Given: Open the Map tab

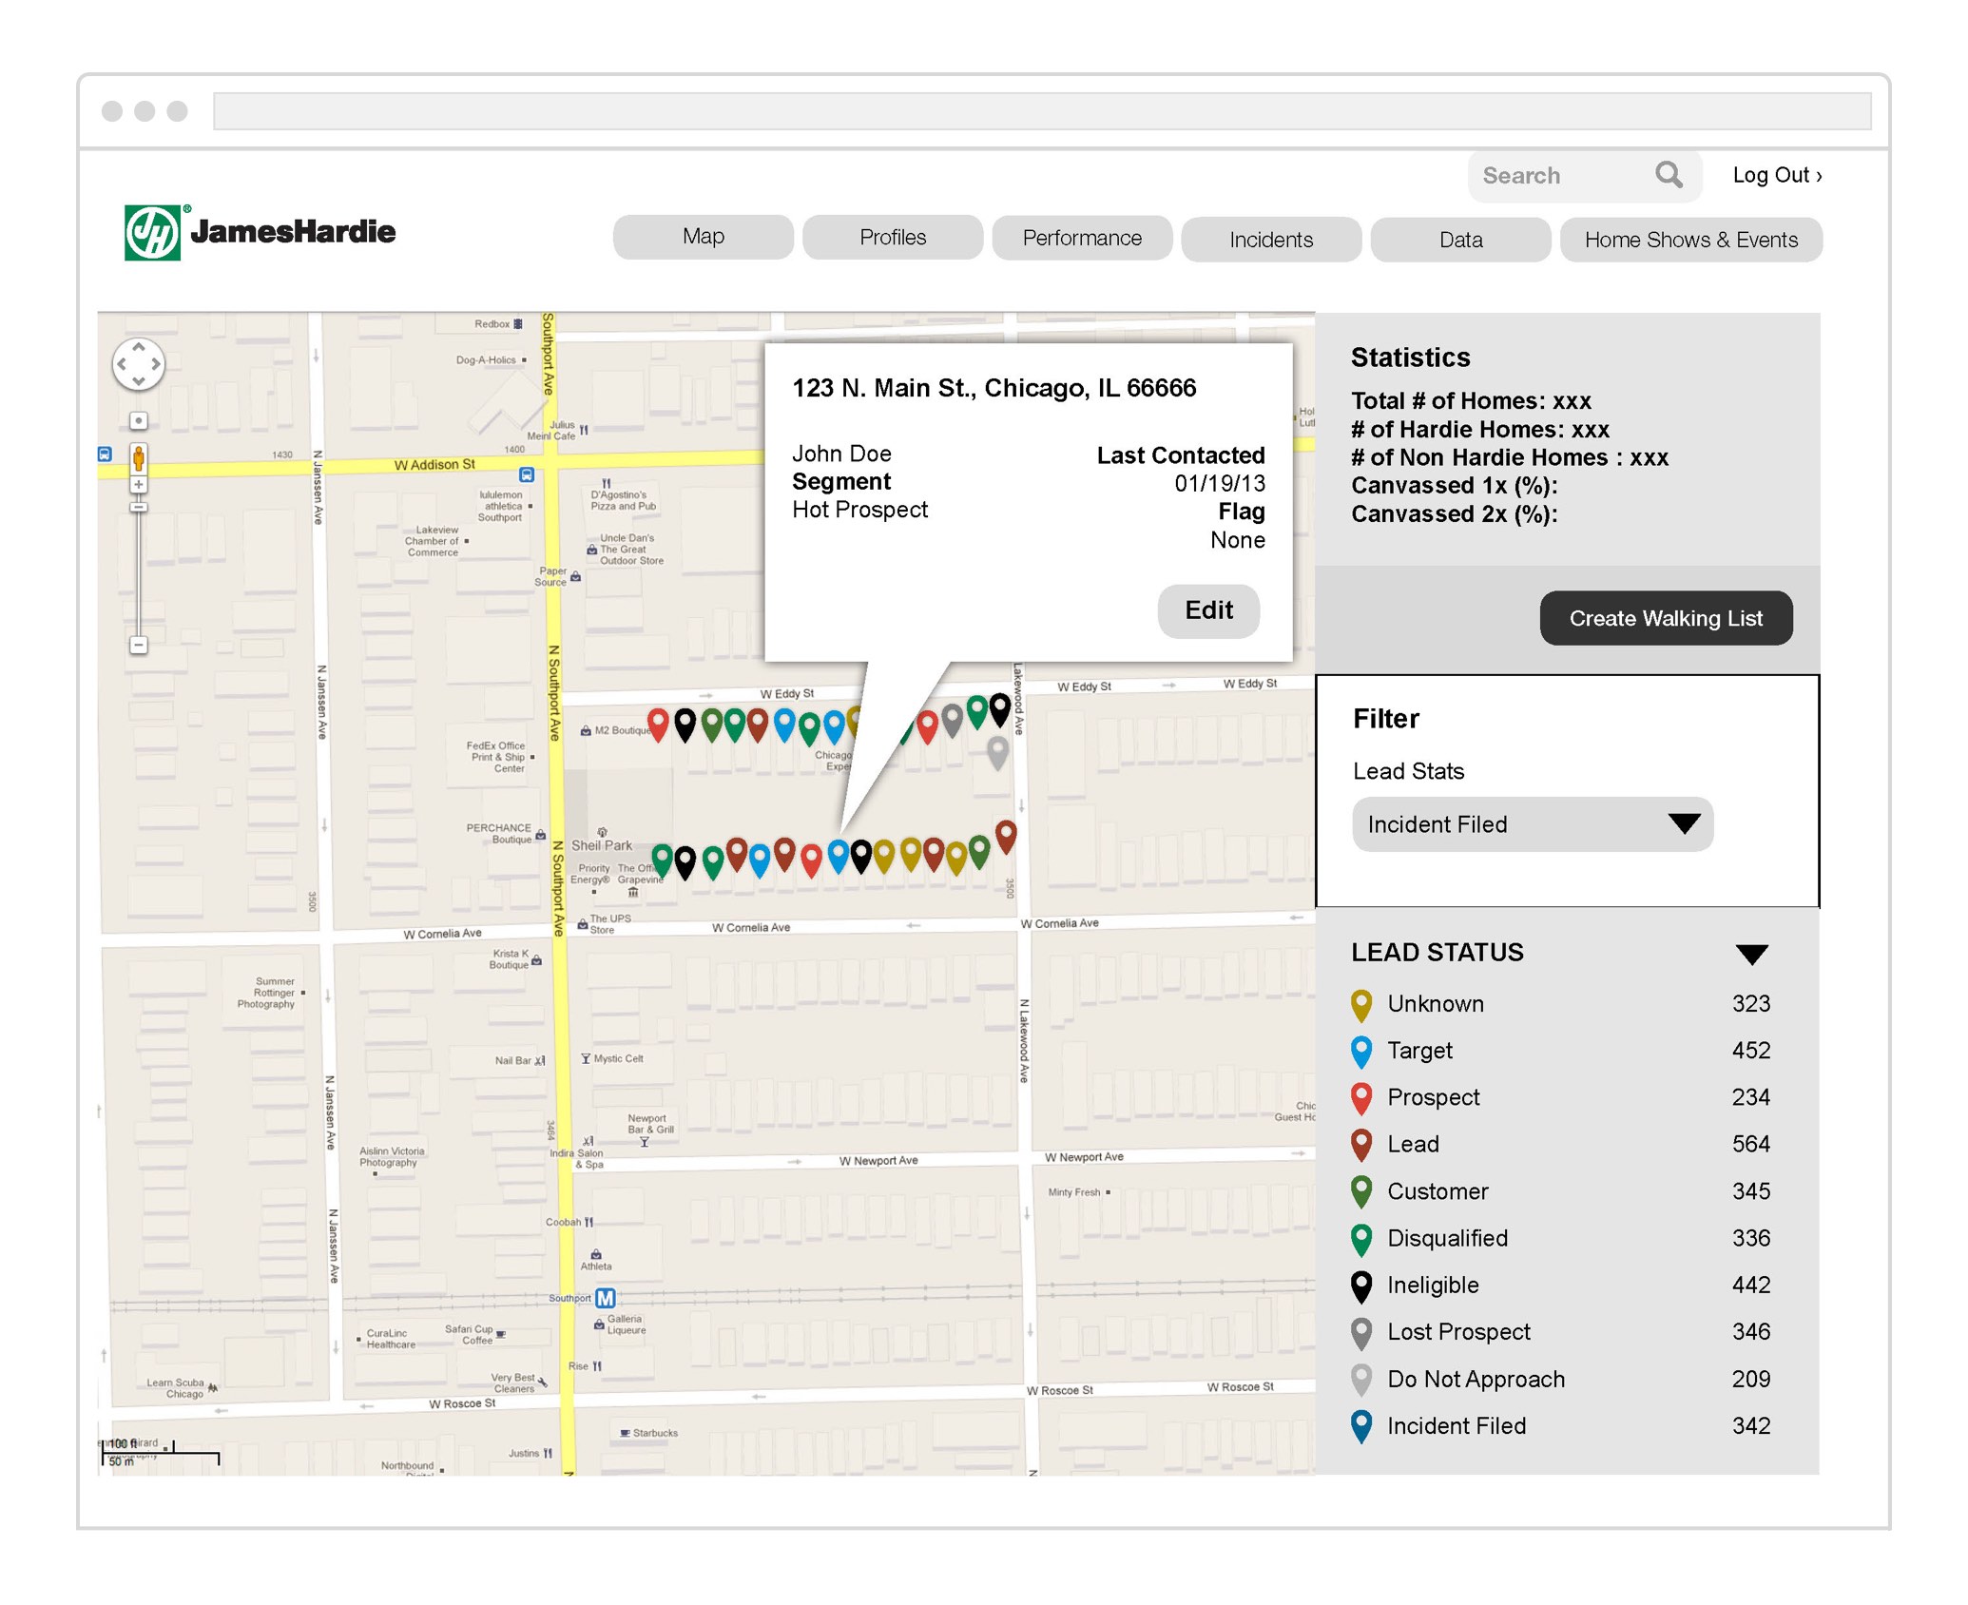Looking at the screenshot, I should [703, 237].
